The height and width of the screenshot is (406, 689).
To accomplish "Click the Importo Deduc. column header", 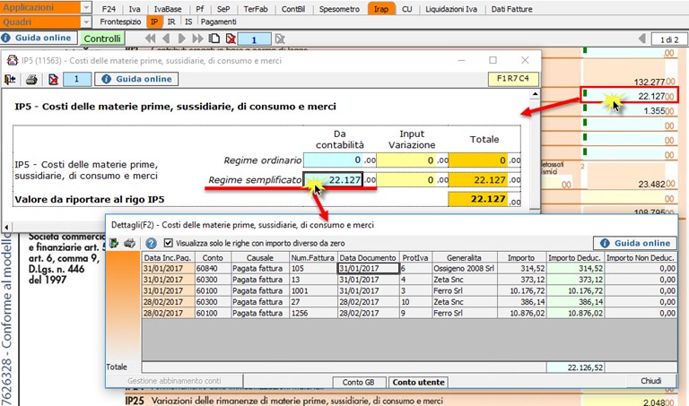I will (x=575, y=257).
